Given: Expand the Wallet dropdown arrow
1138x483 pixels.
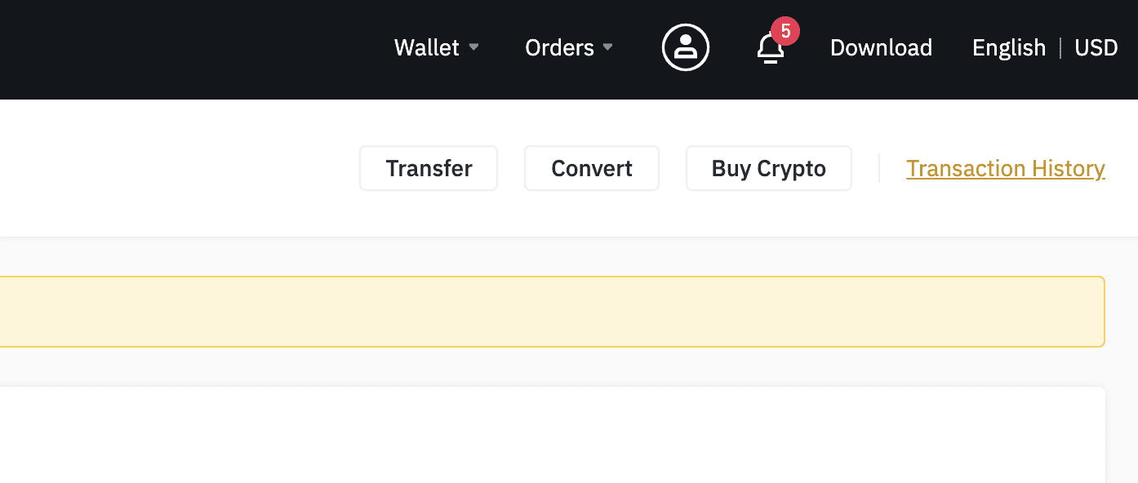Looking at the screenshot, I should click(x=473, y=47).
